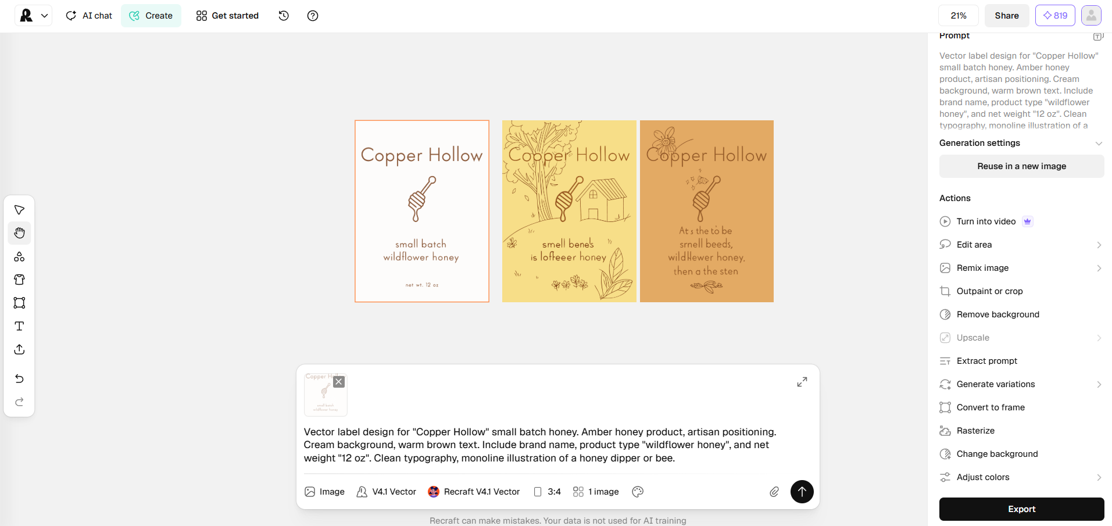Expand the prompt box to full size

coord(802,382)
